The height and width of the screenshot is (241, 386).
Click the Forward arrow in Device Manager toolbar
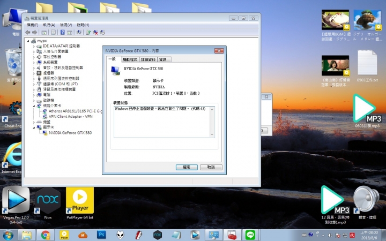point(35,32)
